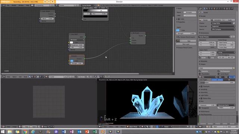
Task: Add a render preset with plus icon
Action: tap(232, 37)
